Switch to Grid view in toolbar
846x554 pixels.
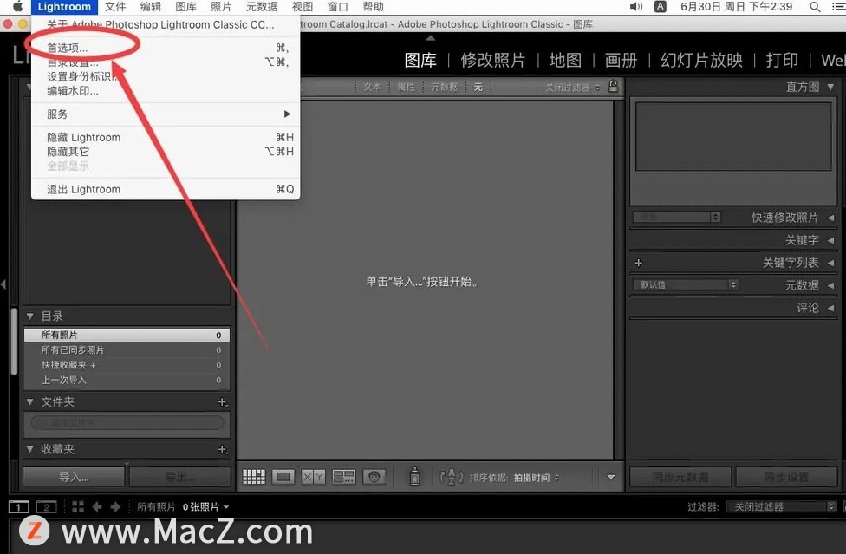(254, 477)
